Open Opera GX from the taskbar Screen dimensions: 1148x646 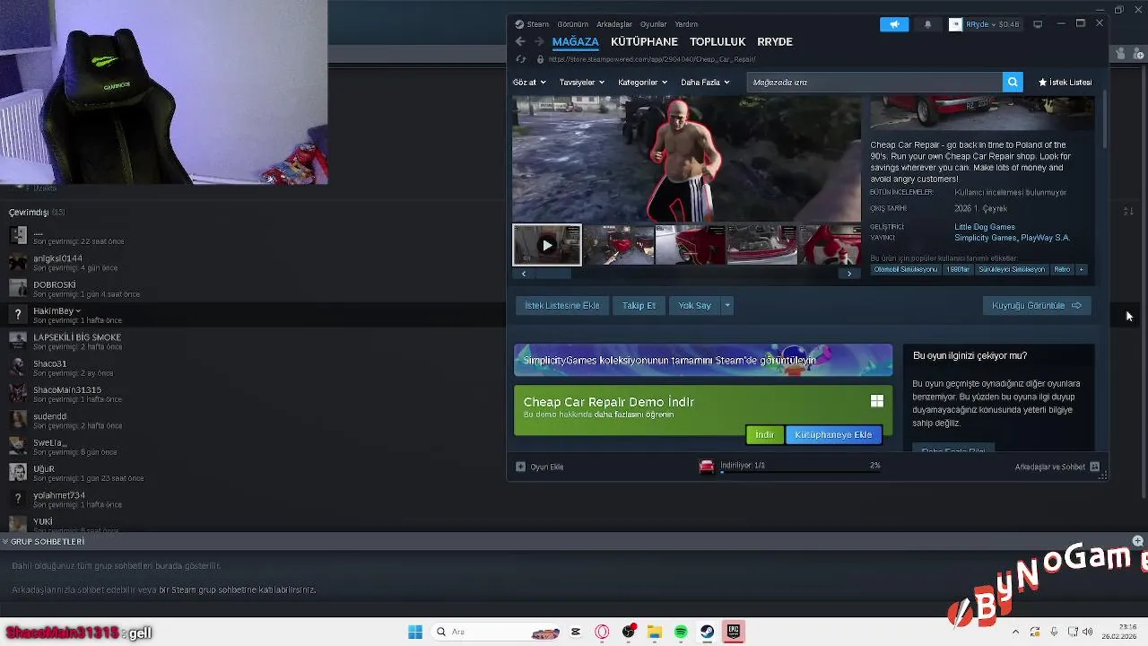click(x=602, y=632)
